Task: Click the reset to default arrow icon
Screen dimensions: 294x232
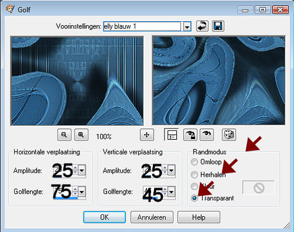Action: point(202,26)
